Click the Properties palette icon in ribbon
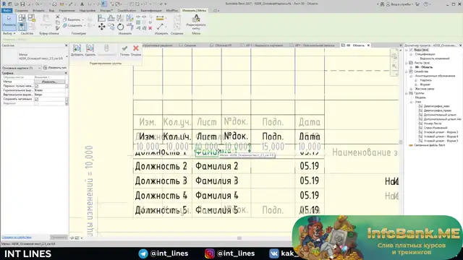Image resolution: width=463 pixels, height=260 pixels. [22, 27]
